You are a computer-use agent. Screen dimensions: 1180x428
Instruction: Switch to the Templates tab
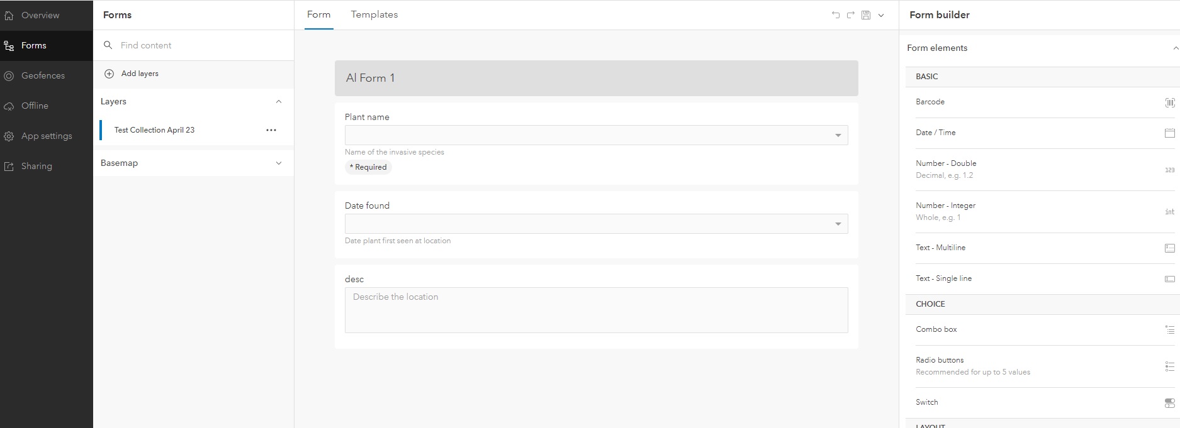374,14
